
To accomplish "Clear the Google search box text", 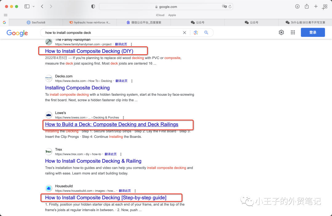I will coord(184,33).
